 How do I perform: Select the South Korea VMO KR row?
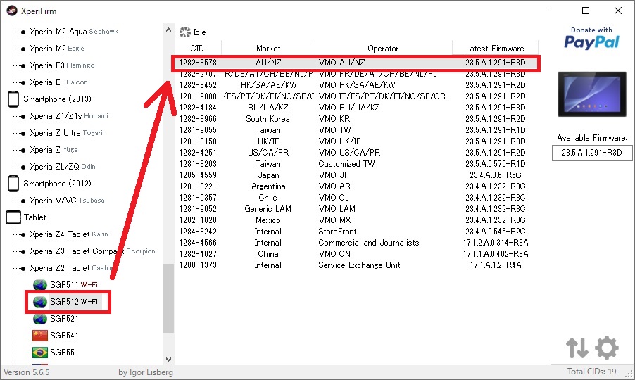pos(356,119)
